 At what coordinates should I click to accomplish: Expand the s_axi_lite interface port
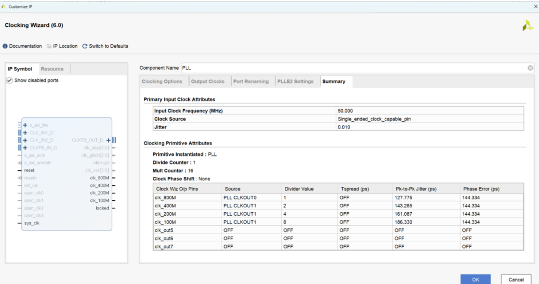[x=25, y=126]
